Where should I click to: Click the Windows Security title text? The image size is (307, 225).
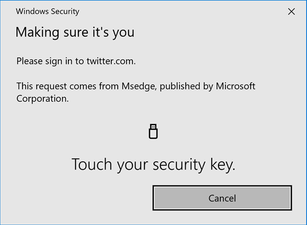pos(48,12)
